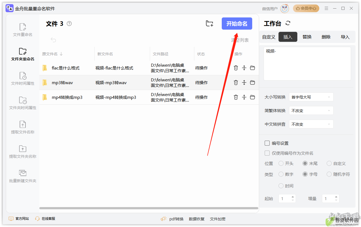This screenshot has width=361, height=227.
Task: Click the move icon on the mp4转换成mp3 row
Action: click(244, 97)
